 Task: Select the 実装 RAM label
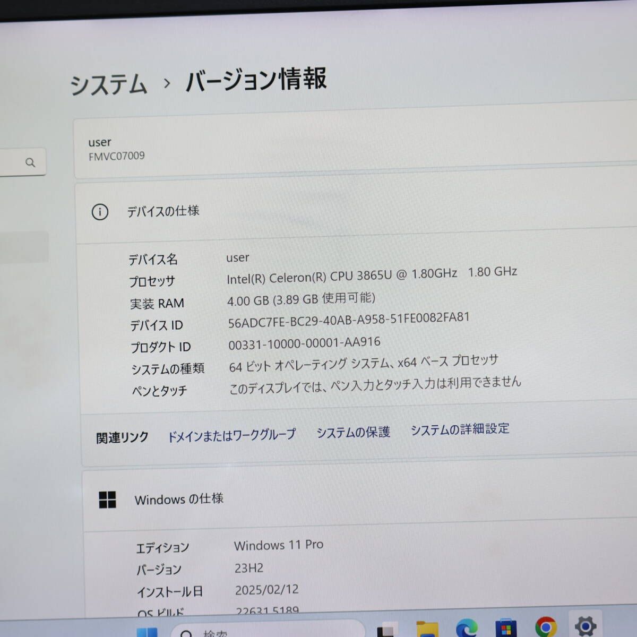coord(157,304)
